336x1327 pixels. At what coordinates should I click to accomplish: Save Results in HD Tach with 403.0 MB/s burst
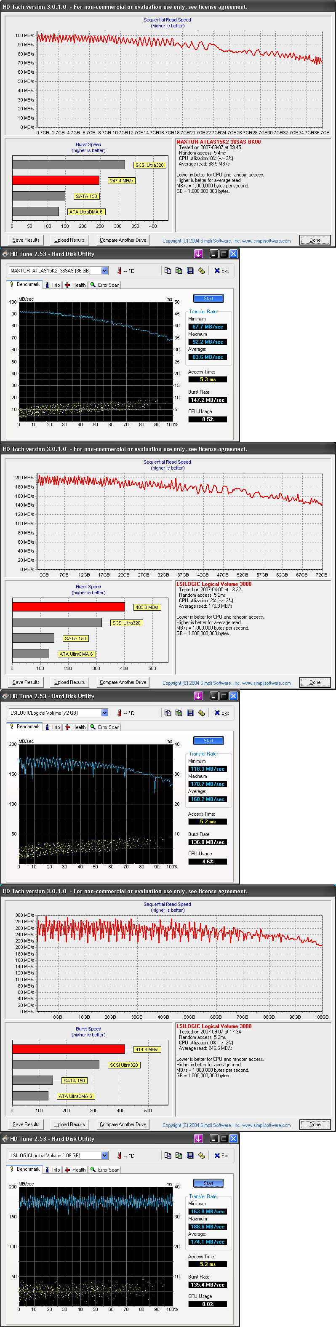pos(26,682)
